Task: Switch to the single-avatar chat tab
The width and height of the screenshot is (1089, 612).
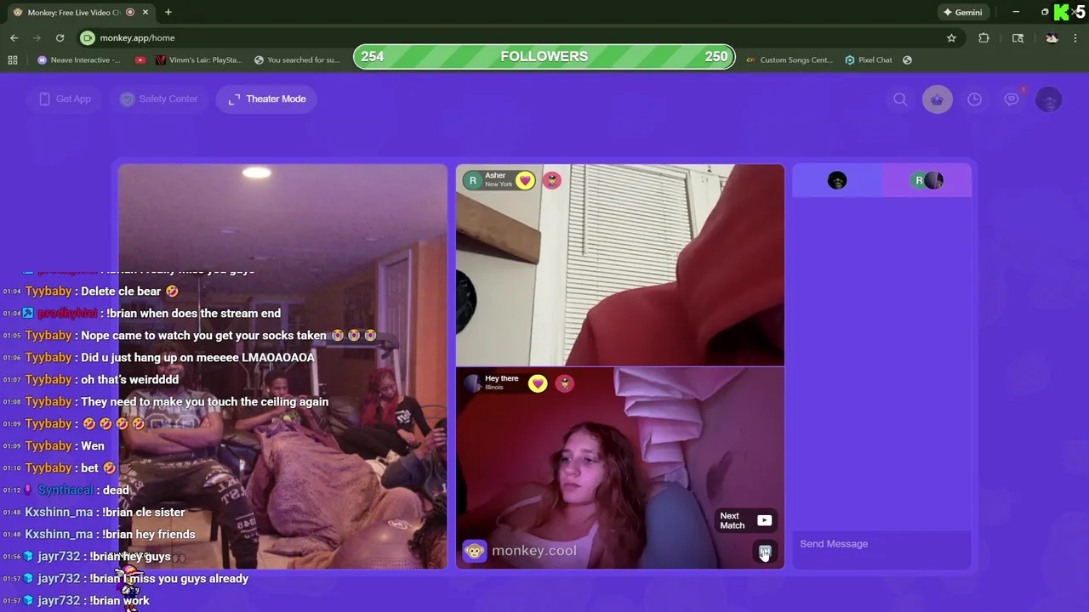Action: point(837,180)
